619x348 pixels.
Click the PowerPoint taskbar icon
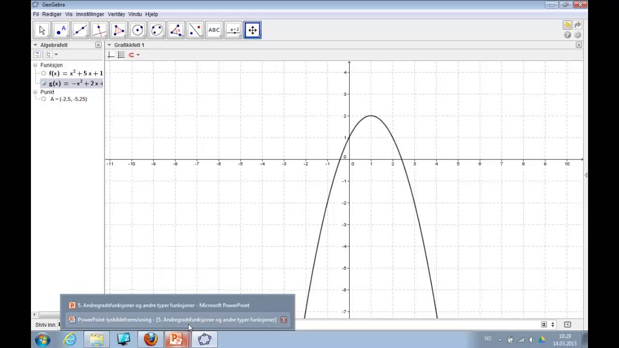(x=177, y=340)
